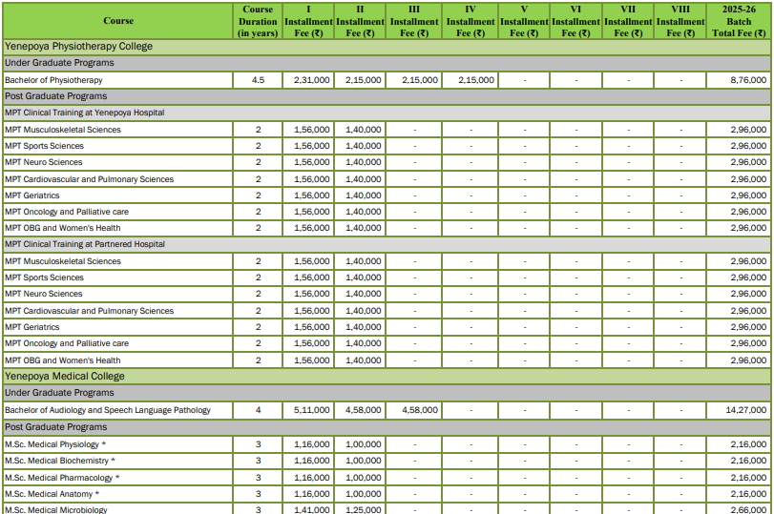Select the Yenepoya Physiotherapy College section heading
Viewport: 774px width, 514px height.
click(x=78, y=46)
